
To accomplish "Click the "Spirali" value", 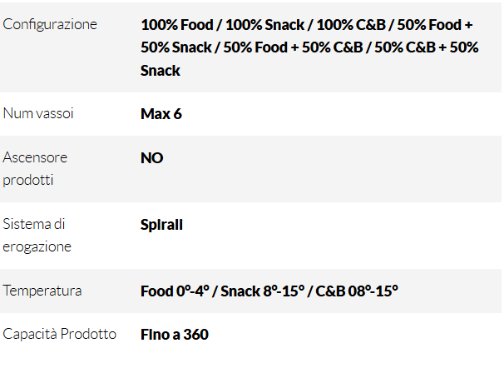I will pos(161,224).
